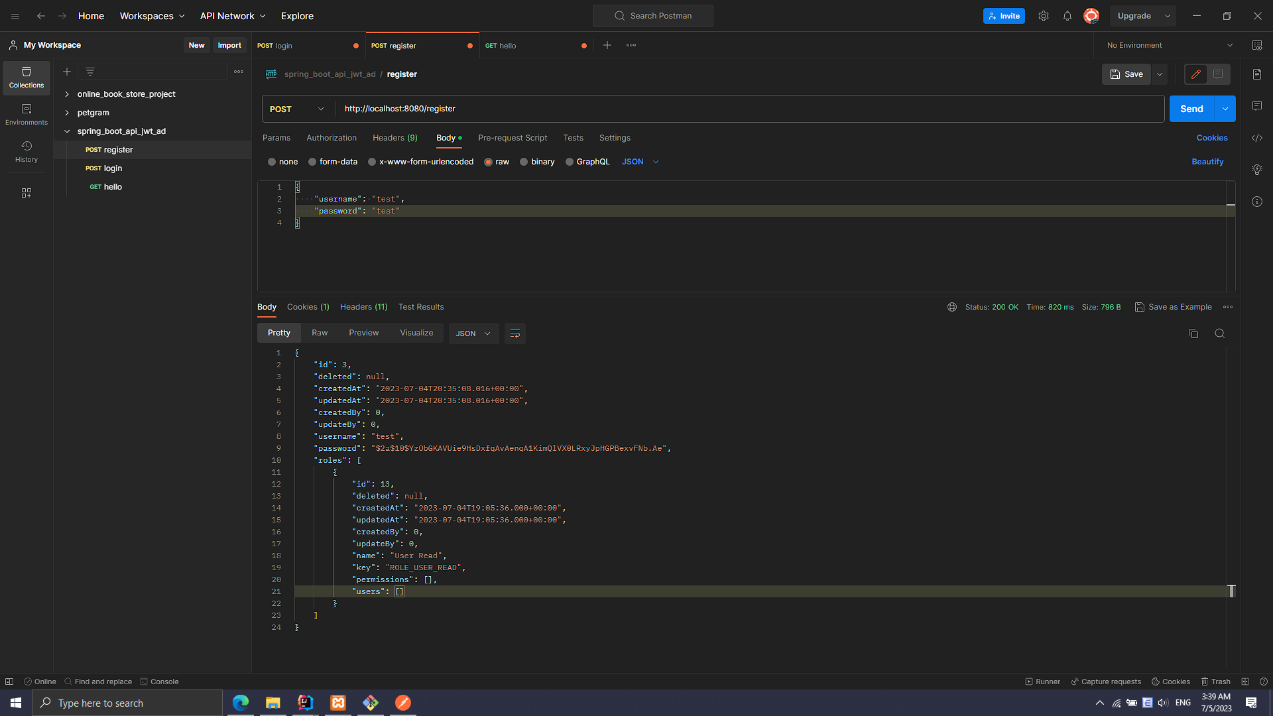Open the Environments sidebar panel
The width and height of the screenshot is (1273, 716).
pos(27,115)
